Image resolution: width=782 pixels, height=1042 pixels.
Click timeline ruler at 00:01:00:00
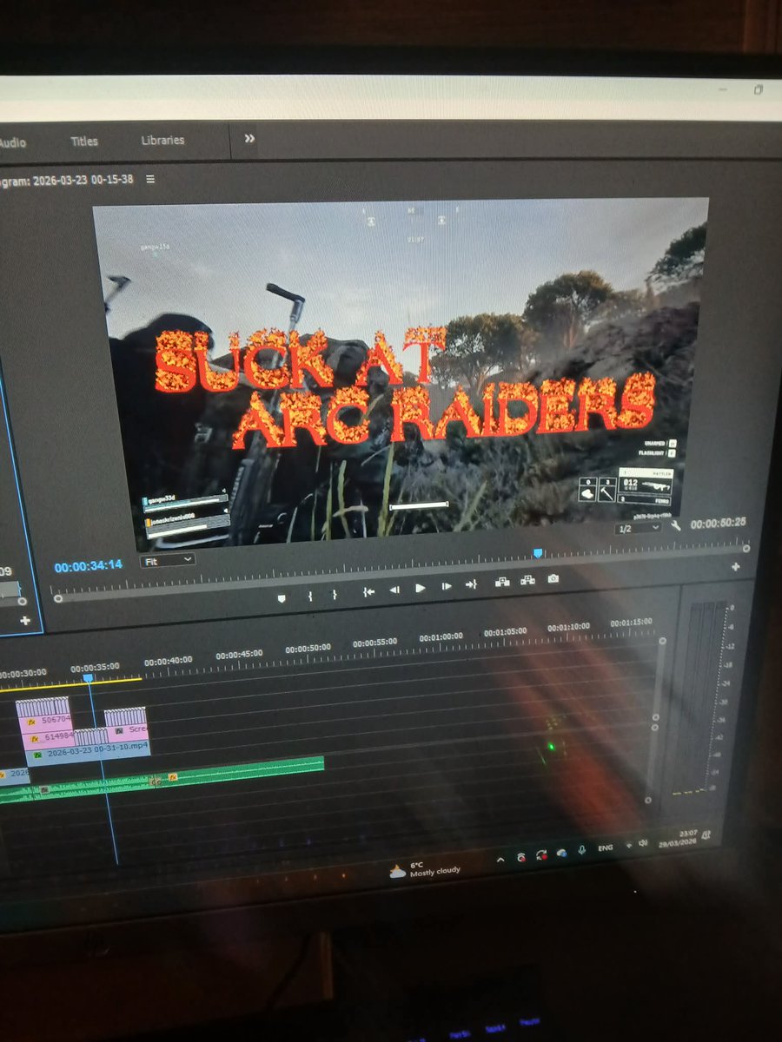pos(441,637)
